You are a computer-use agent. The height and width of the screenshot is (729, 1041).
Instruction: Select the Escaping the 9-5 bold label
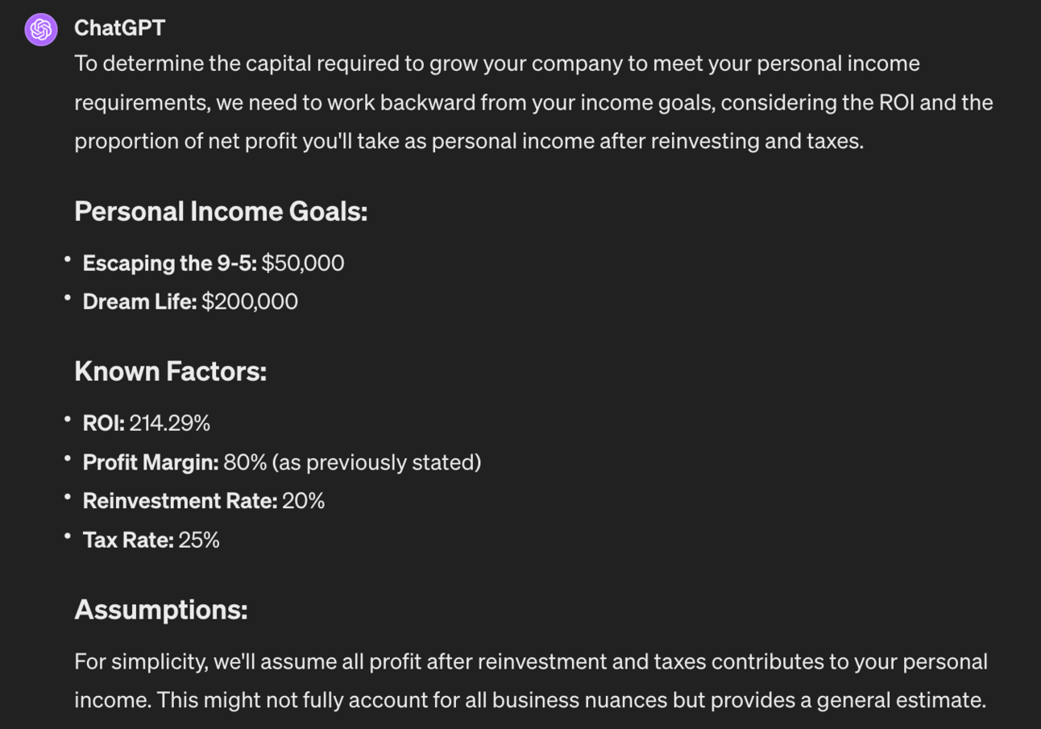(x=169, y=263)
